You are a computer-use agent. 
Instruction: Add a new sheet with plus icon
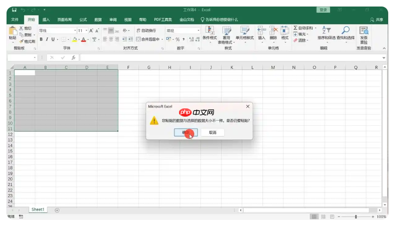57,210
